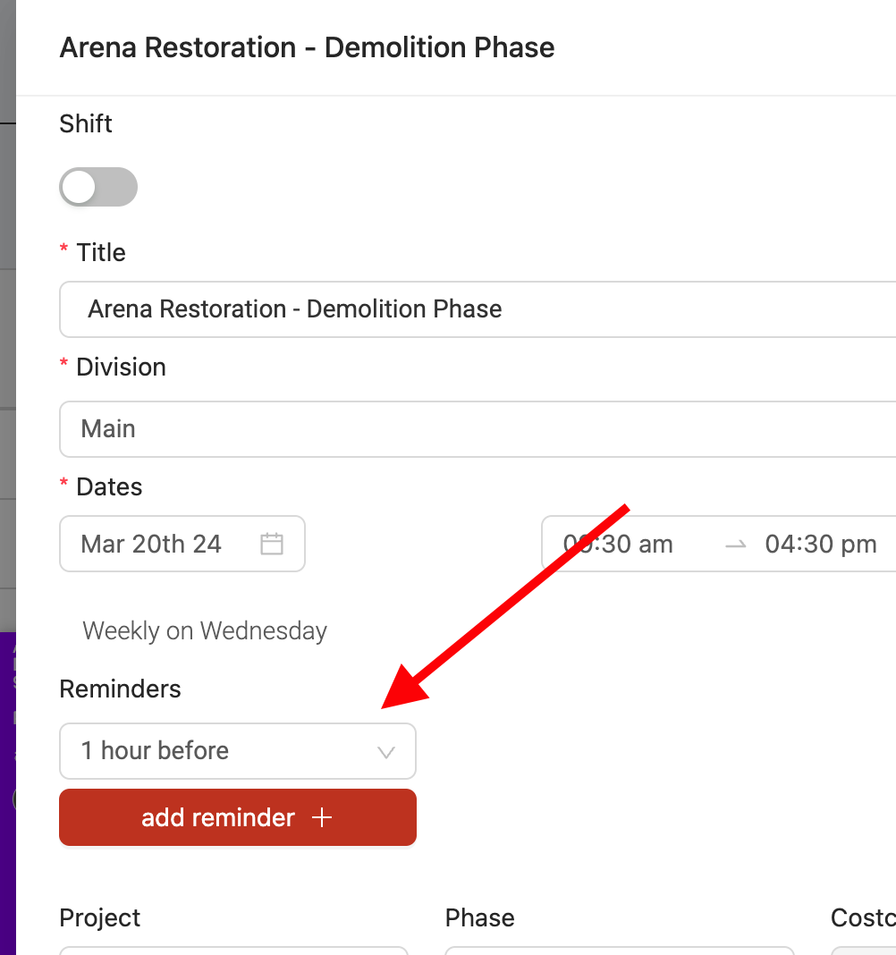
Task: Click the start time field ending in 30 am
Action: pos(618,544)
